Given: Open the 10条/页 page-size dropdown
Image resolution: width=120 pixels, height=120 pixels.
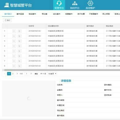Looking at the screenshot, I should tap(52, 74).
